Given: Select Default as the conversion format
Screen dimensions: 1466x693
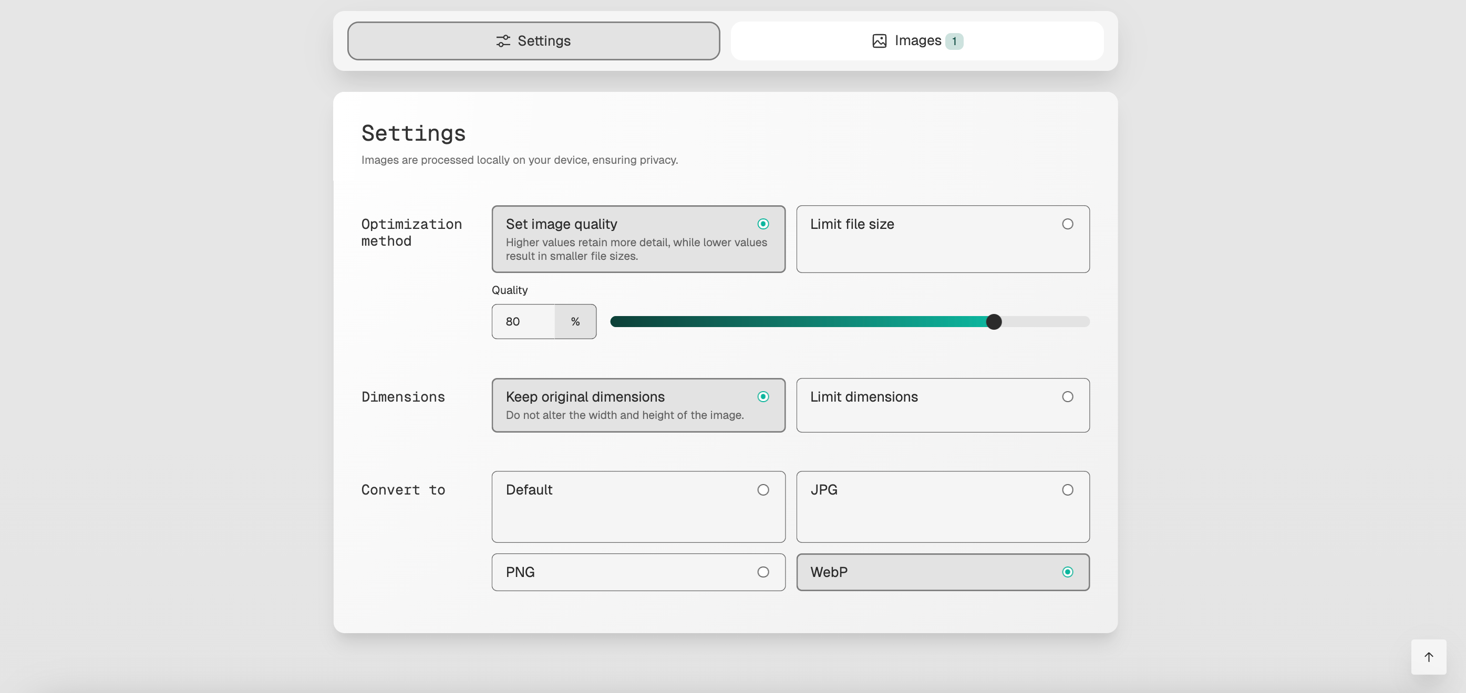Looking at the screenshot, I should point(637,506).
